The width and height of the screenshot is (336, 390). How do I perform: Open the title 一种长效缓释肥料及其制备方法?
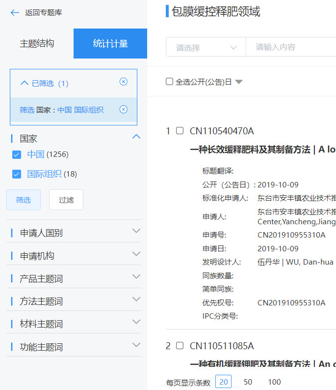tap(250, 149)
